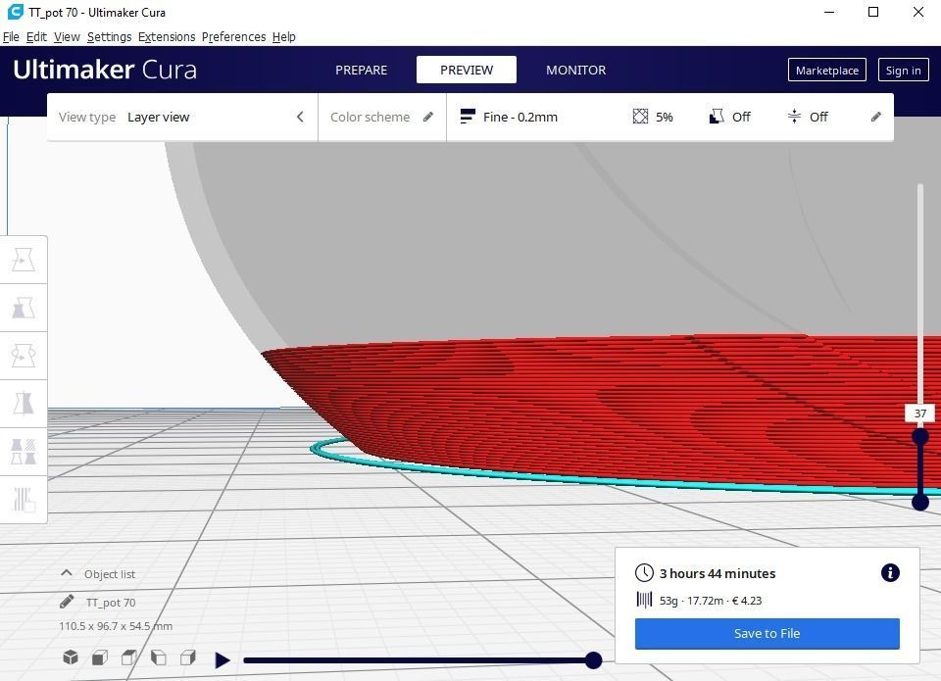Screen dimensions: 941x681
Task: Click the adhesion Off icon
Action: tap(794, 117)
